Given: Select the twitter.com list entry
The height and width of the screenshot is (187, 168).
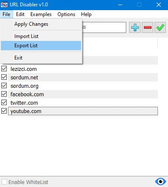Looking at the screenshot, I should pos(83,103).
